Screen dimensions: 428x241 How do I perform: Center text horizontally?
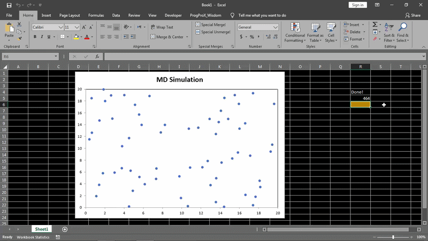point(110,36)
